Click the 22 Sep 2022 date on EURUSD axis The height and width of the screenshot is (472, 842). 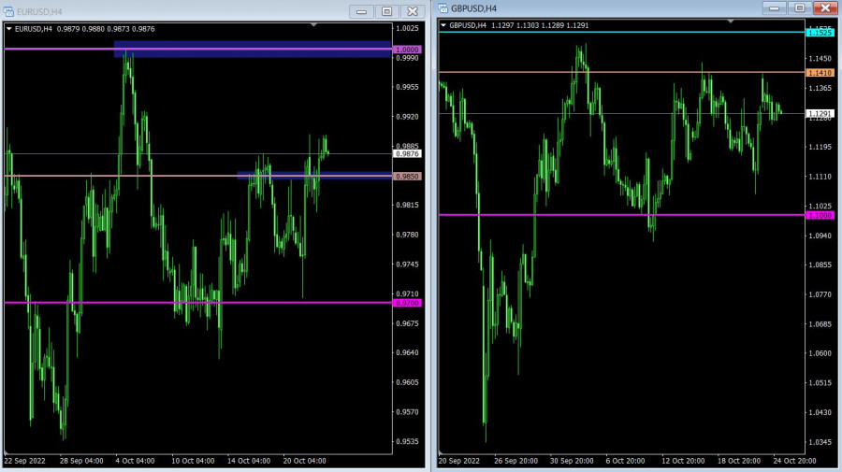tap(24, 461)
